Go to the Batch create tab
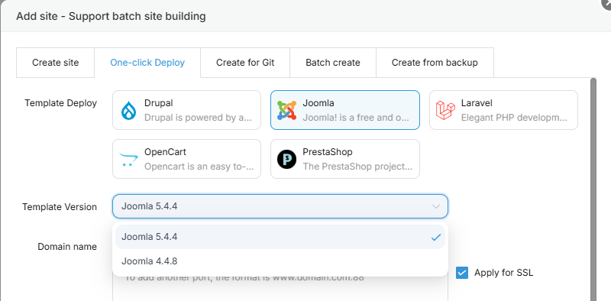 coord(333,63)
